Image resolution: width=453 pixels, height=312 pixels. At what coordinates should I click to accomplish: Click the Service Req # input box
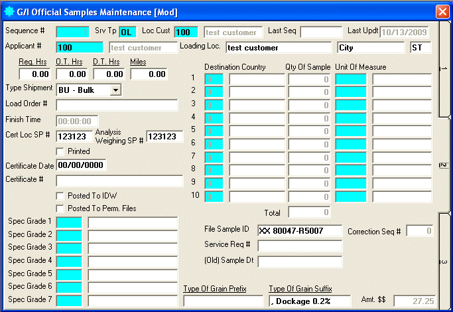tap(299, 246)
